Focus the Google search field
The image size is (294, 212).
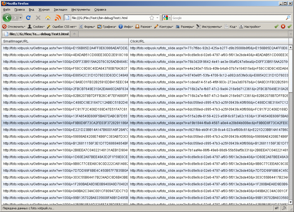coord(228,18)
